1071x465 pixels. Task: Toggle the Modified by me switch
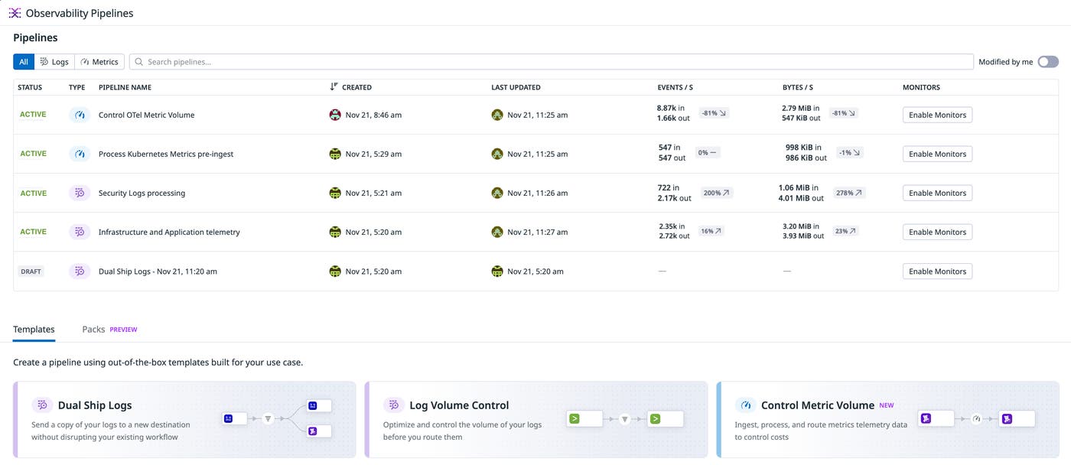[1047, 61]
